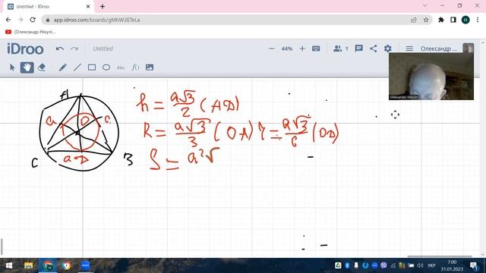
Task: Open Windows notification center
Action: point(474,265)
